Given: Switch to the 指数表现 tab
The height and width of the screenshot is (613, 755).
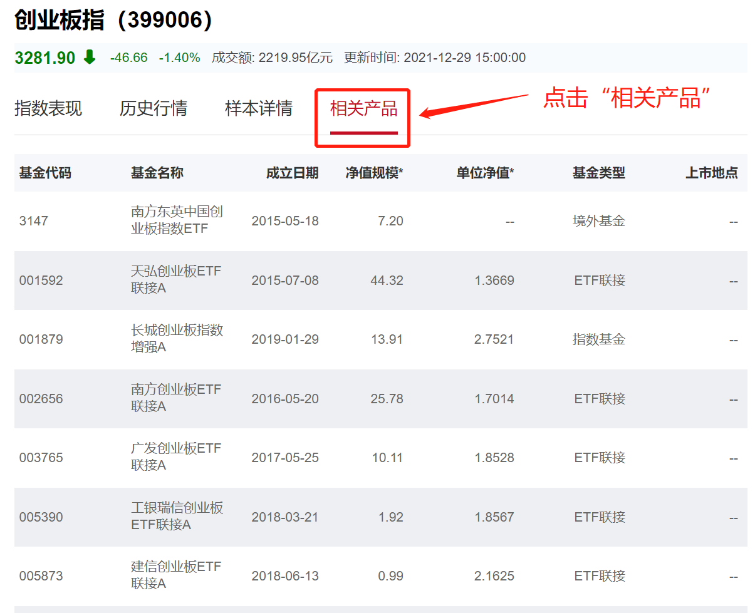Looking at the screenshot, I should coord(48,109).
